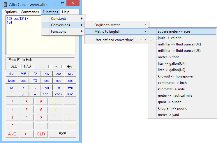Open the Commands menu
This screenshot has width=217, height=143.
coord(30,12)
